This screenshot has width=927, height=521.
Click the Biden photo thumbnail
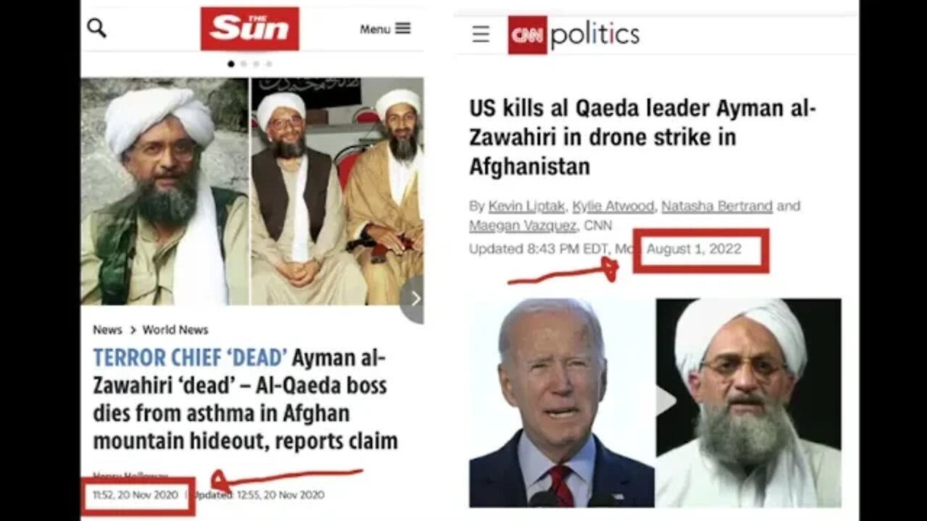[562, 402]
